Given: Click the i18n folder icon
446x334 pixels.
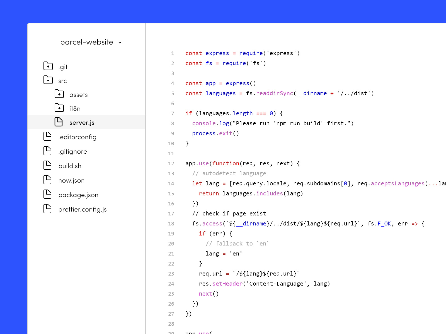Looking at the screenshot, I should (59, 108).
